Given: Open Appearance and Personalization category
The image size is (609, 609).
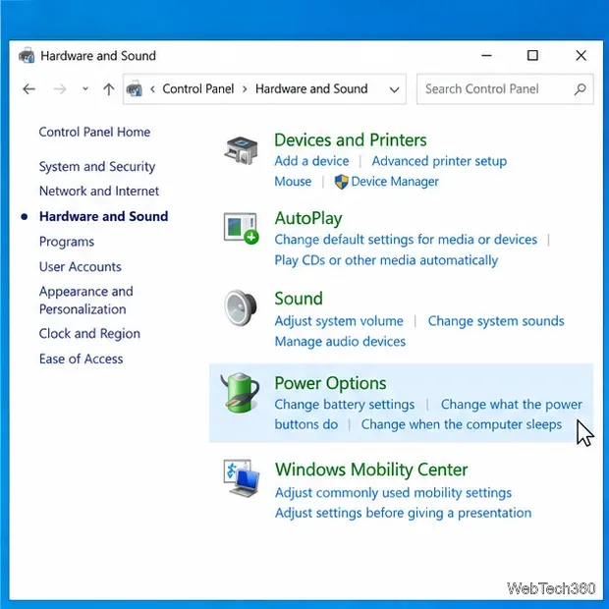Looking at the screenshot, I should click(85, 301).
